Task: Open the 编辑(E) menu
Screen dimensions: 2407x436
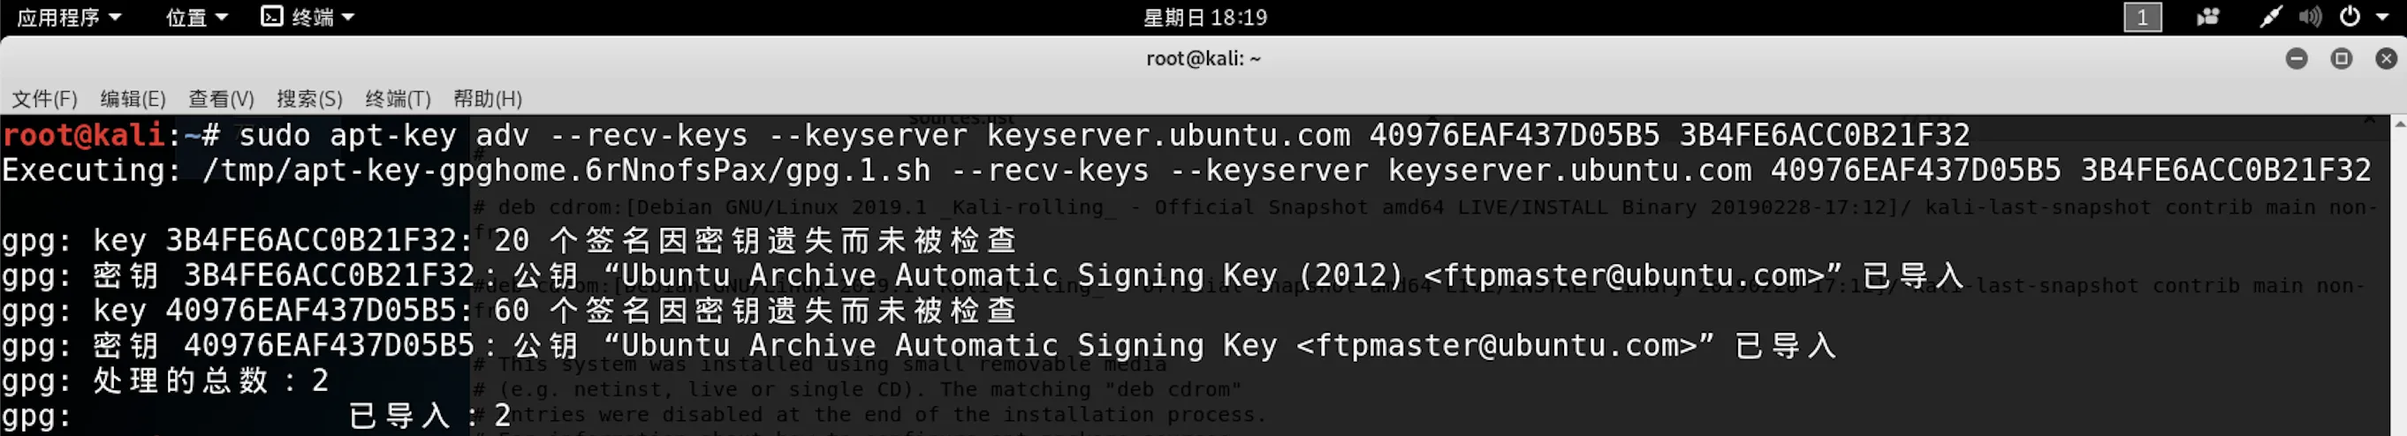Action: click(x=133, y=98)
